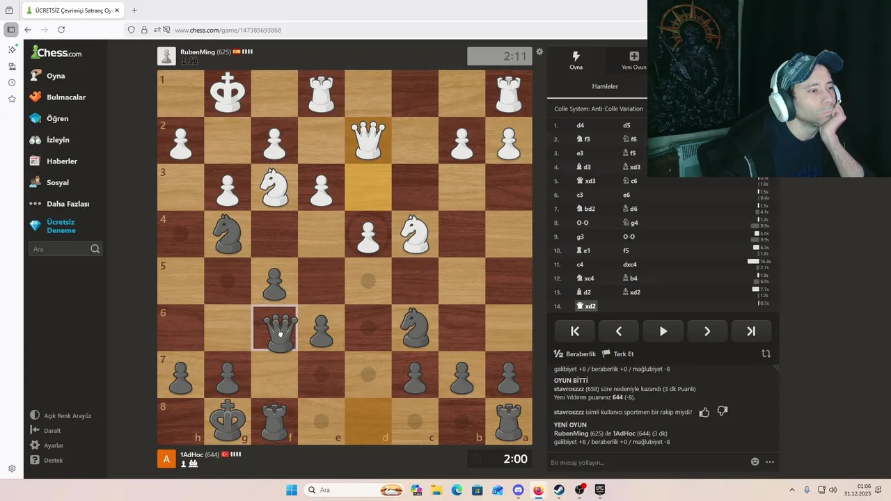Click RubenMing avatar thumbnail

(166, 56)
